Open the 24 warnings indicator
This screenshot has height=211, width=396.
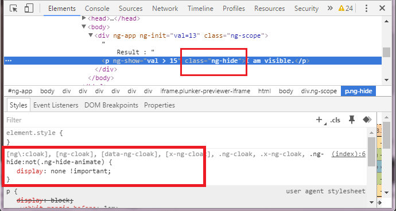345,9
